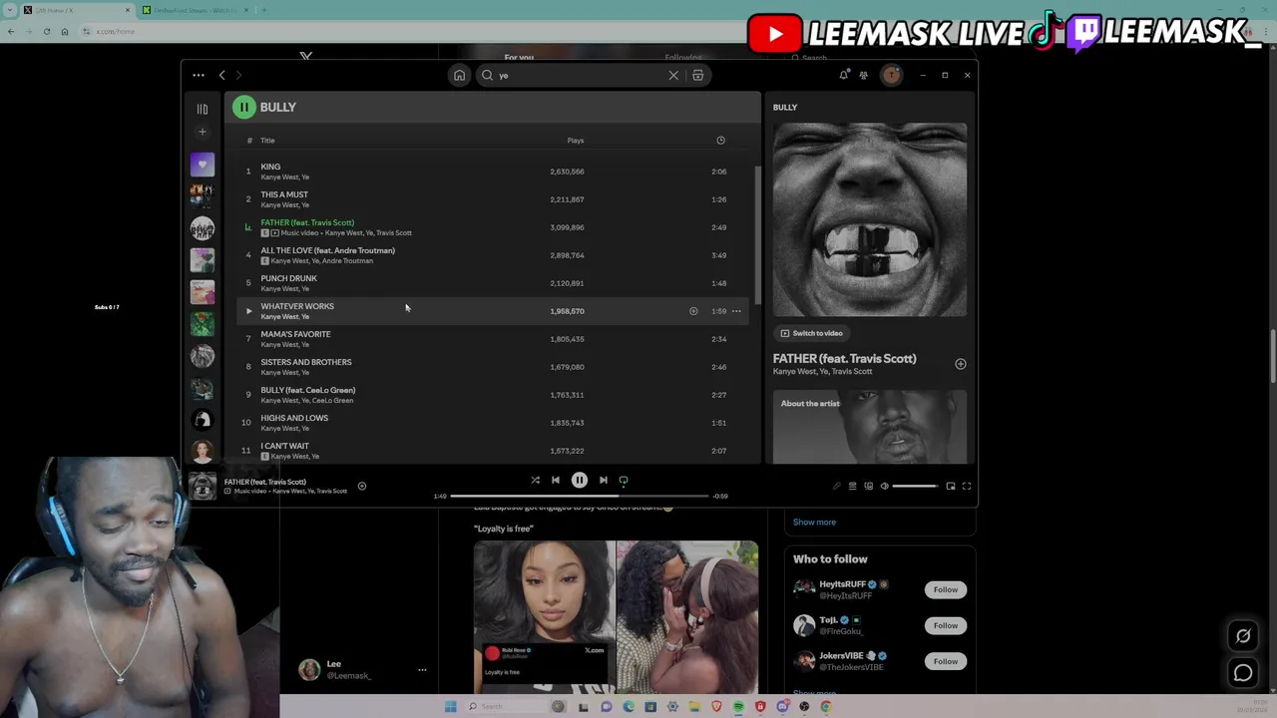Open Connect to a device icon
1277x718 pixels.
click(868, 487)
